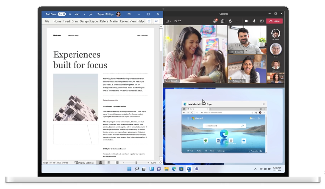
Task: Mute the microphone in Teams
Action: 254,21
